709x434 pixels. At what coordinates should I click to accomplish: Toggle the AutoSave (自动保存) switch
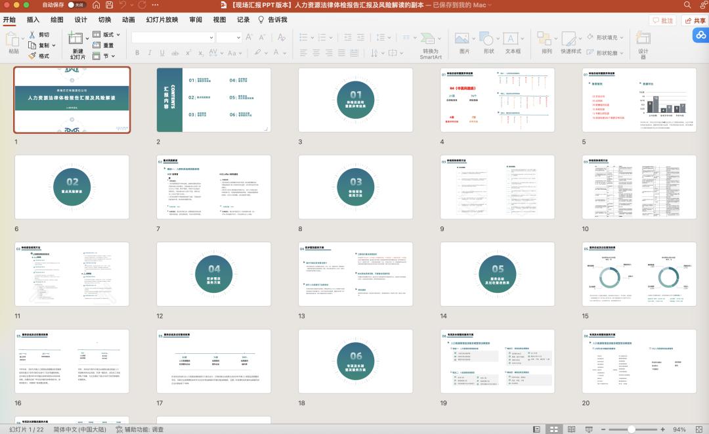pyautogui.click(x=76, y=5)
